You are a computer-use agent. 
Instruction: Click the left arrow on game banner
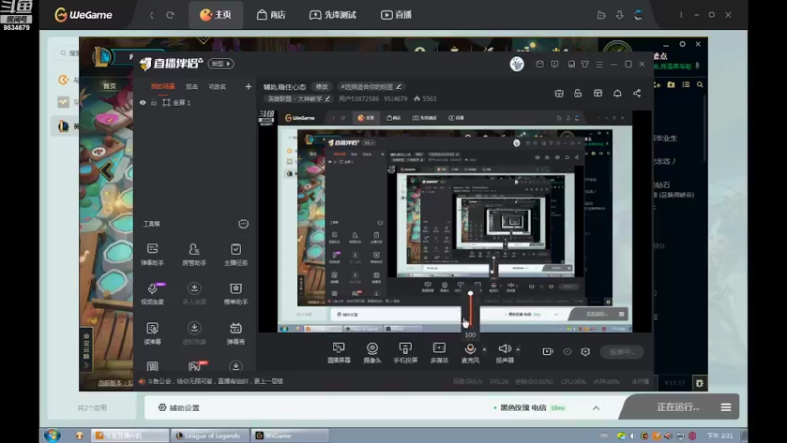point(107,170)
